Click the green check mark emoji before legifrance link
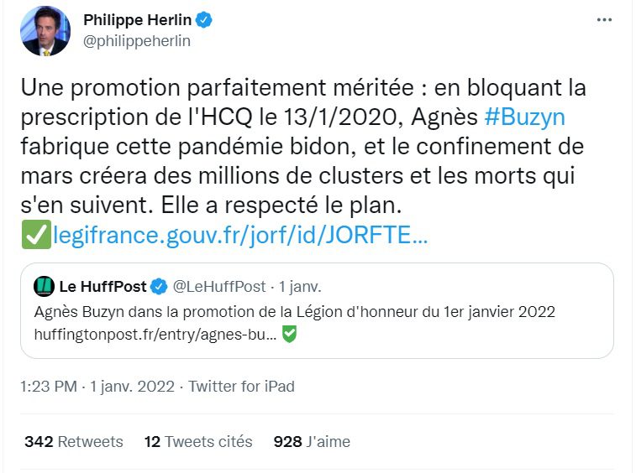This screenshot has width=636, height=473. 36,235
